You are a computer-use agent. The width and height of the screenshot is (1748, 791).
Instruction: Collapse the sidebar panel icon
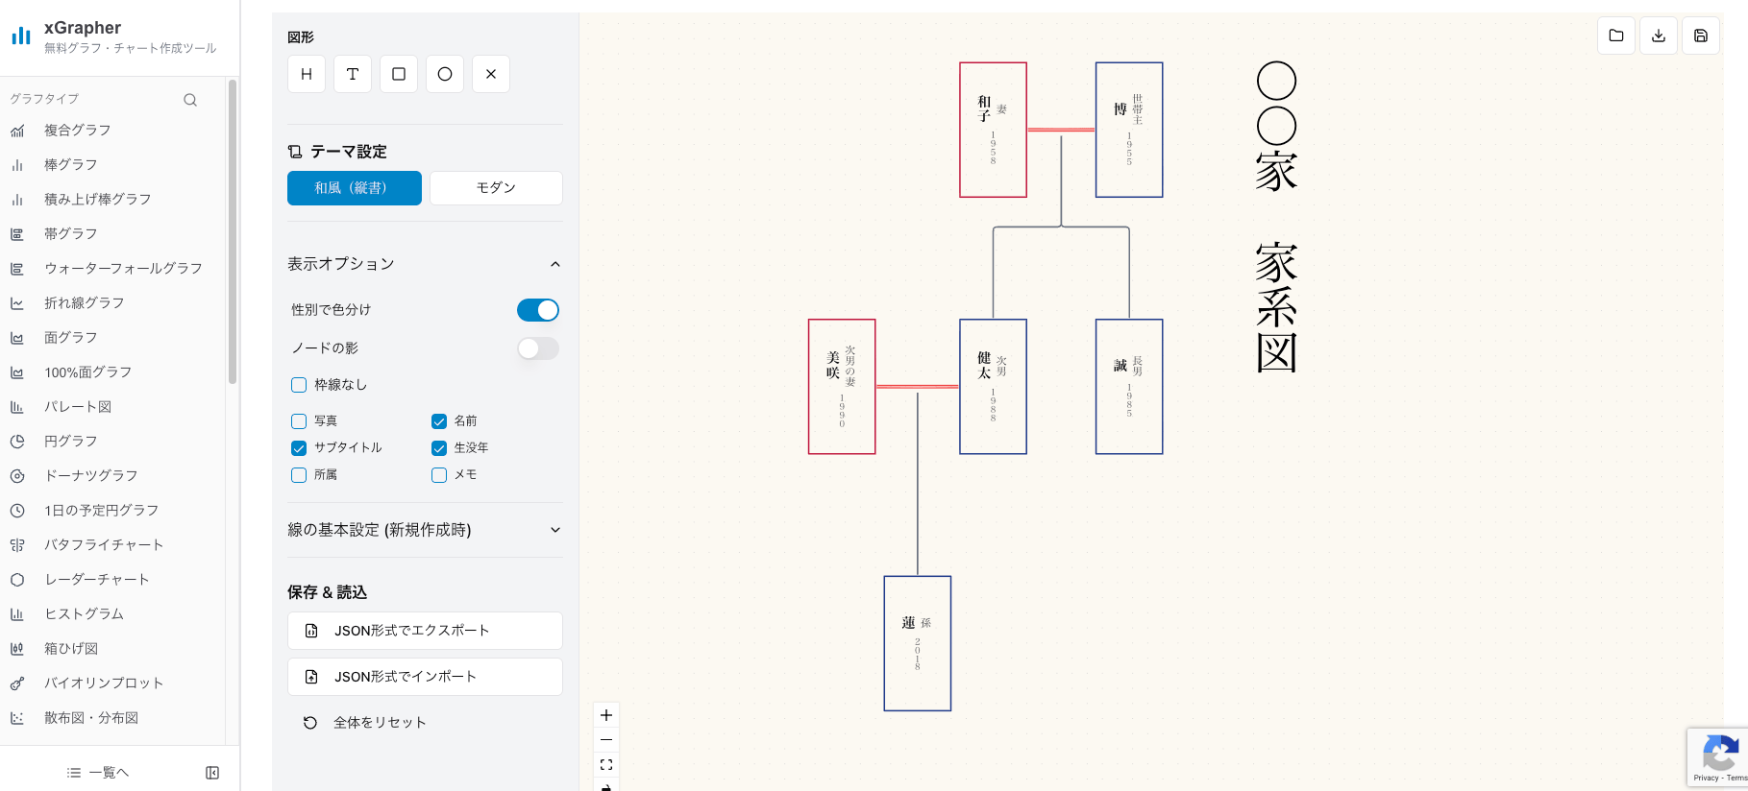click(x=212, y=773)
